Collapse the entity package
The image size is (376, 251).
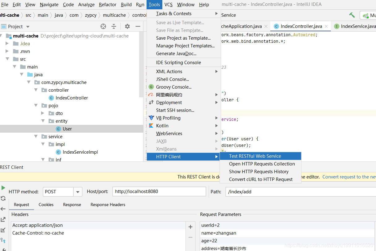[x=43, y=121]
